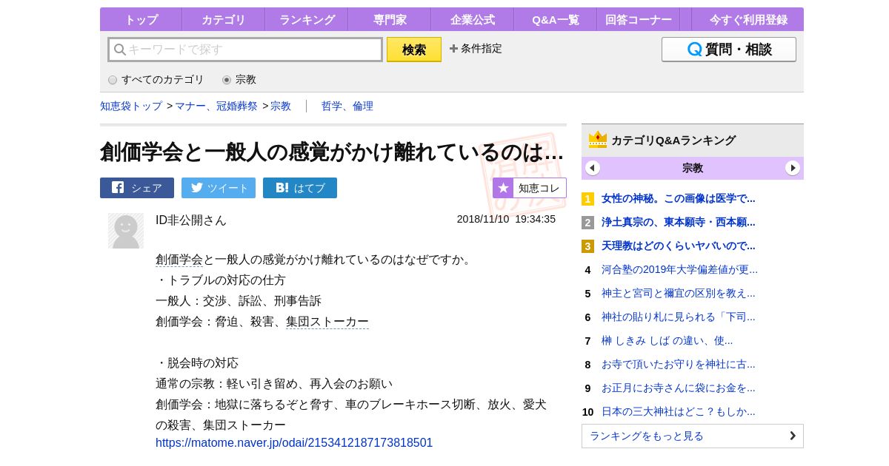Viewport: 889px width, 466px height.
Task: Open 宗教 breadcrumb link
Action: click(x=281, y=106)
